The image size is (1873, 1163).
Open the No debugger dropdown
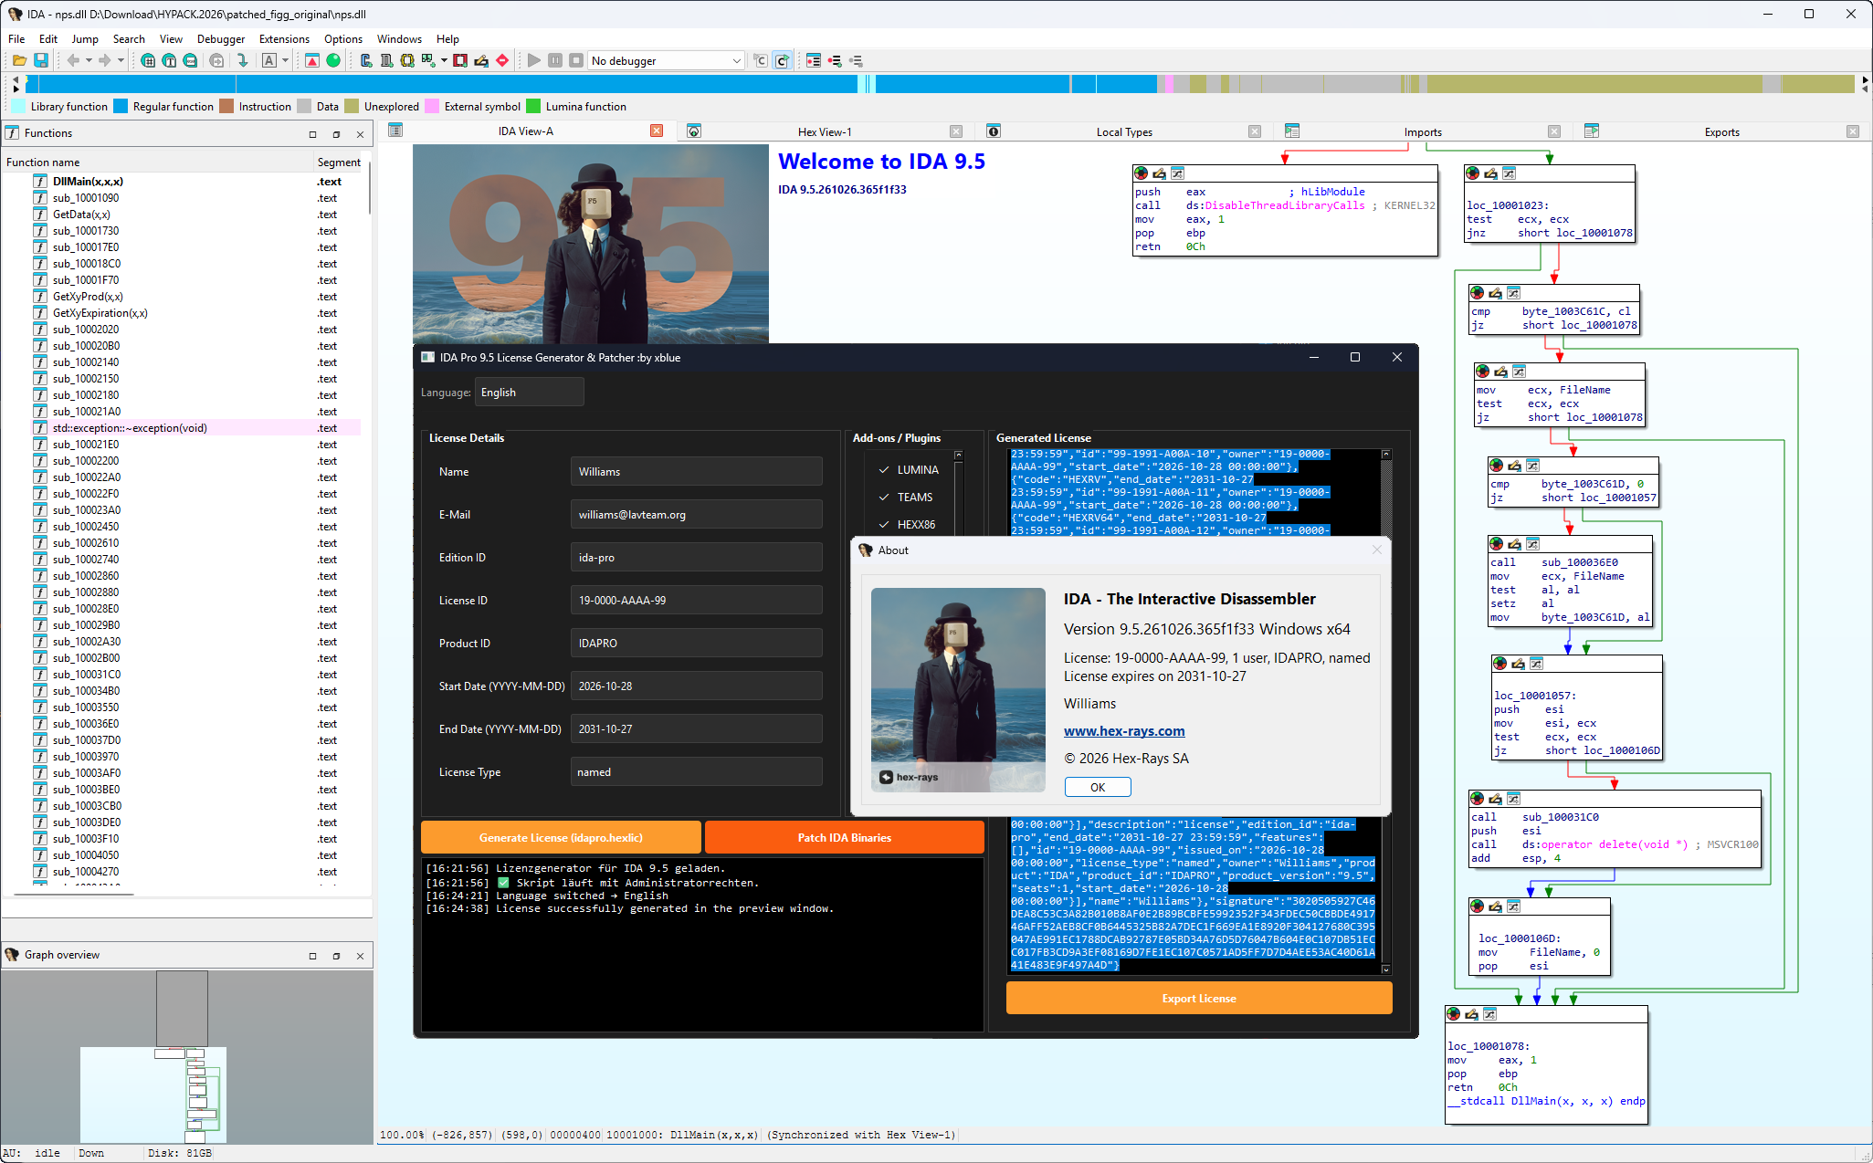click(x=666, y=60)
